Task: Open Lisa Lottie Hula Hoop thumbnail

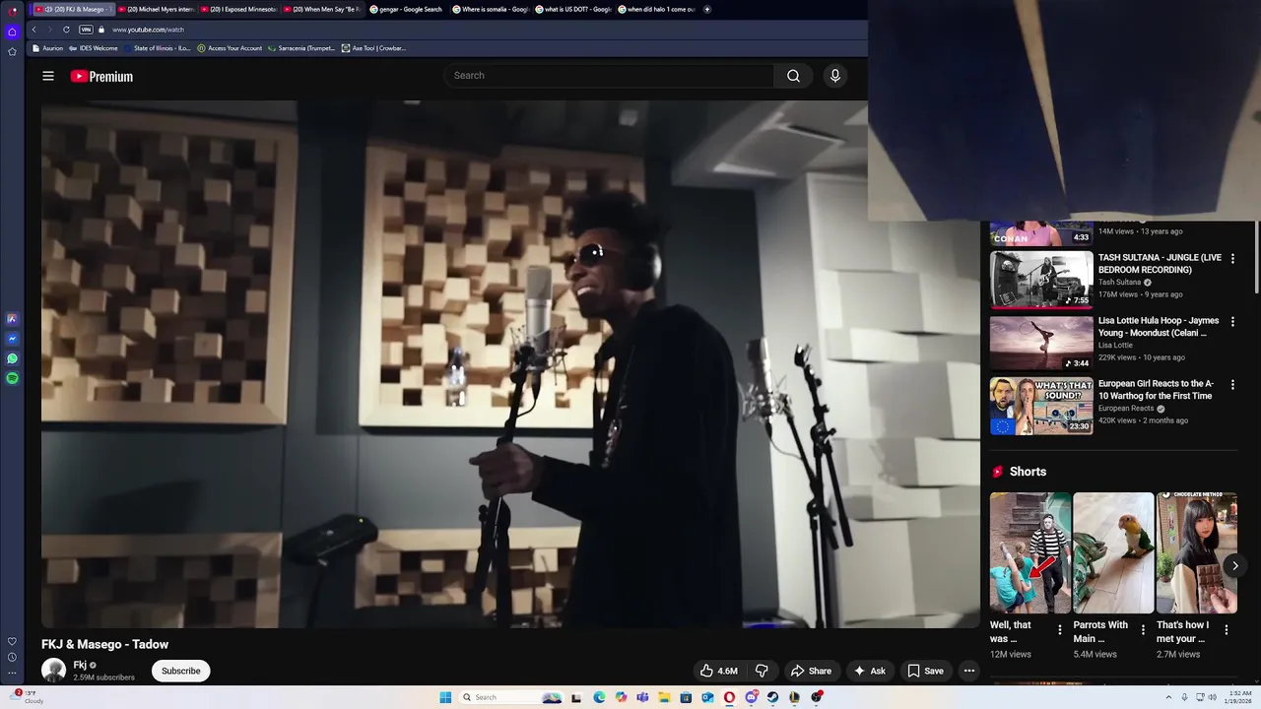Action: (x=1041, y=343)
